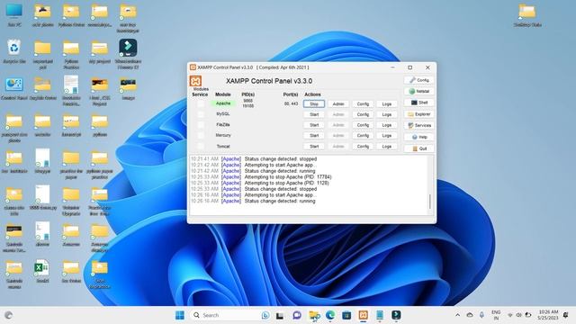Screen dimensions: 576x324
Task: Open XAMPP Help
Action: point(419,137)
